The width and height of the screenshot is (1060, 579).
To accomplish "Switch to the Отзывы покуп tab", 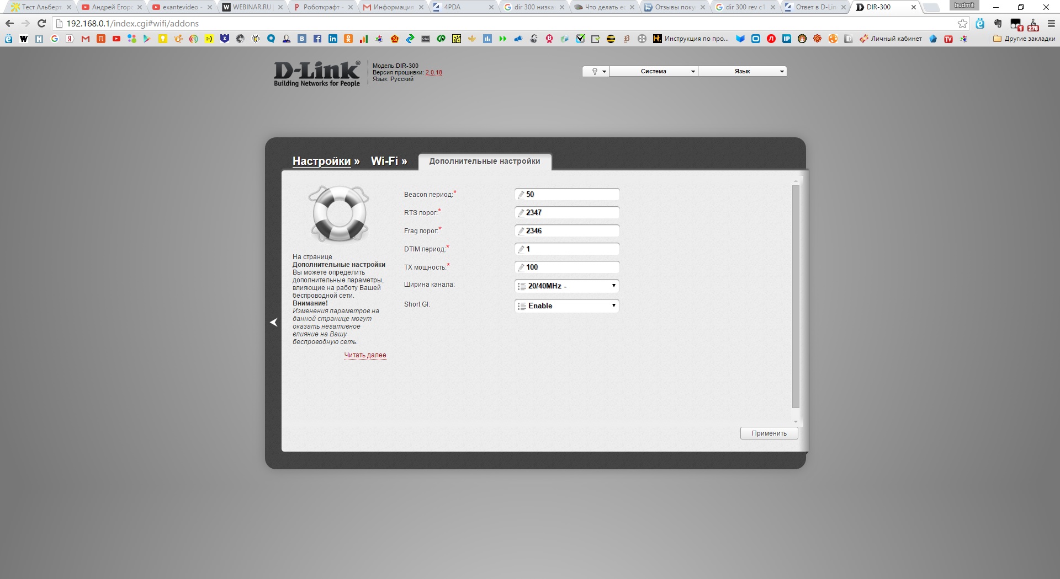I will click(674, 7).
